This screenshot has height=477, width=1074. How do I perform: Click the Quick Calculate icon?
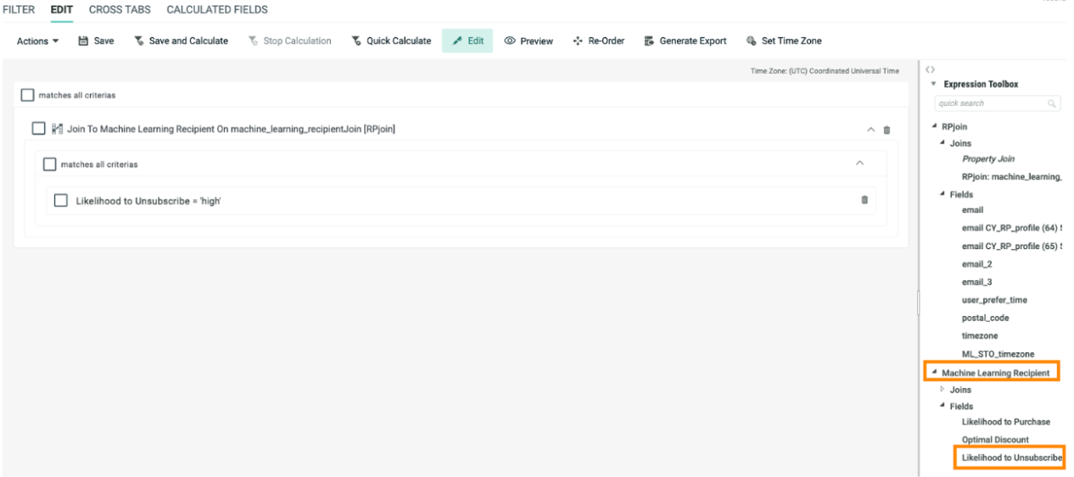(x=356, y=41)
